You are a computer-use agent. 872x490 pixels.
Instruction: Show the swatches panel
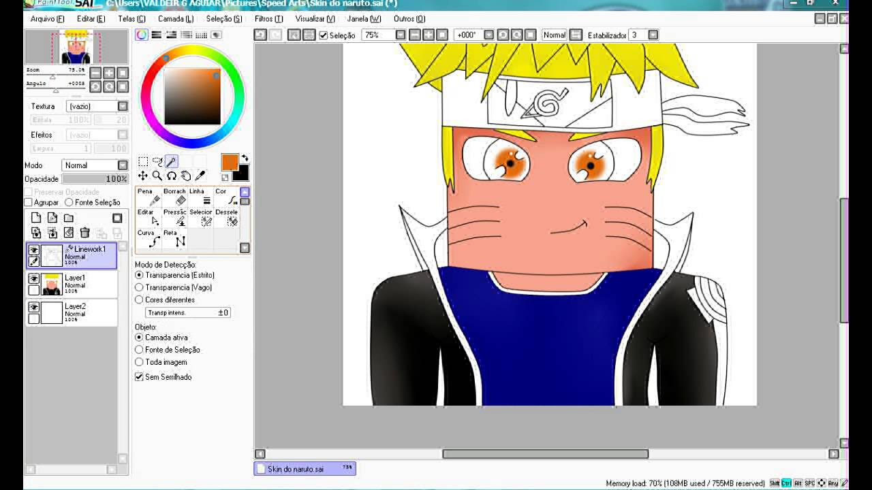[x=201, y=35]
